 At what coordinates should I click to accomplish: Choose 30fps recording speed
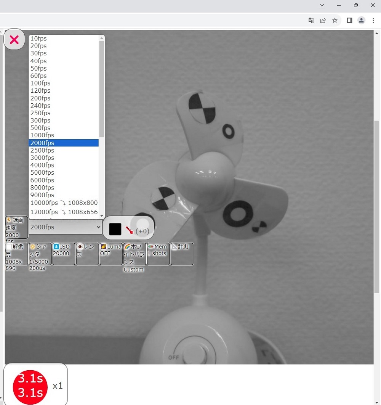[64, 53]
